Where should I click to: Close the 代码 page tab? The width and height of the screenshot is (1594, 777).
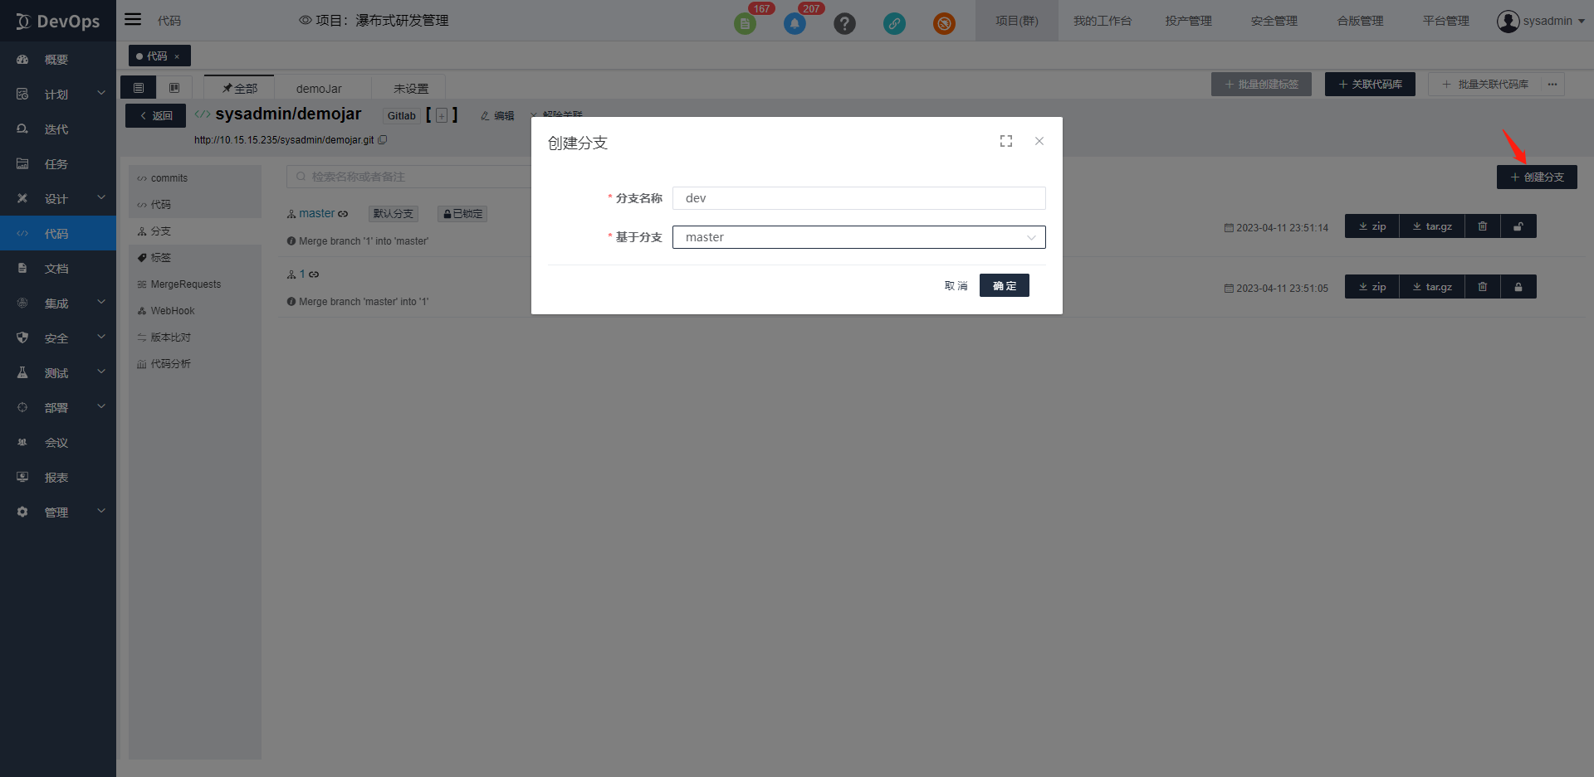click(x=177, y=56)
